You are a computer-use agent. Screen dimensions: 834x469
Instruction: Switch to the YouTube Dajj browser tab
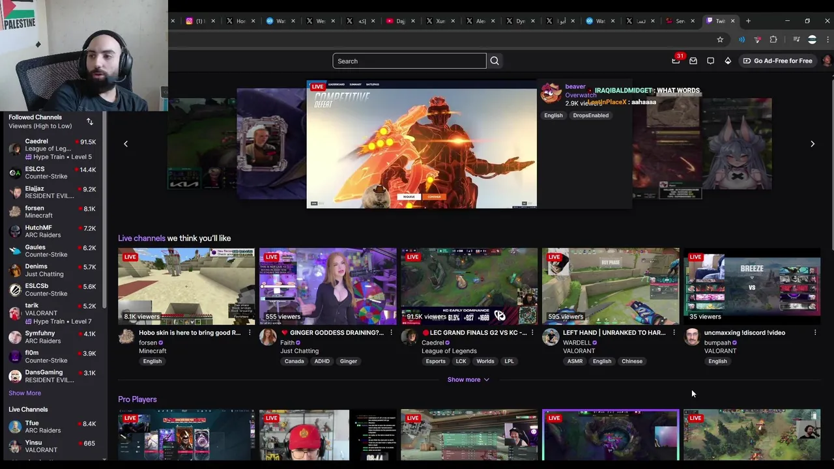tap(399, 21)
